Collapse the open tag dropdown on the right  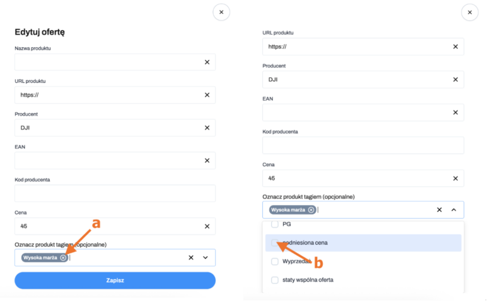(x=453, y=210)
